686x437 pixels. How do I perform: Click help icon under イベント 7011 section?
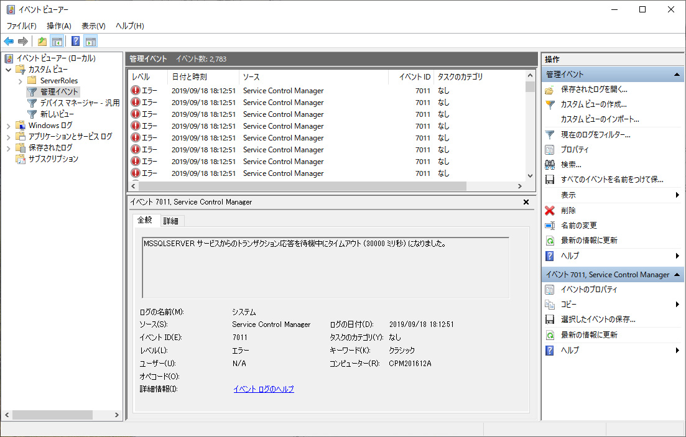pyautogui.click(x=550, y=351)
